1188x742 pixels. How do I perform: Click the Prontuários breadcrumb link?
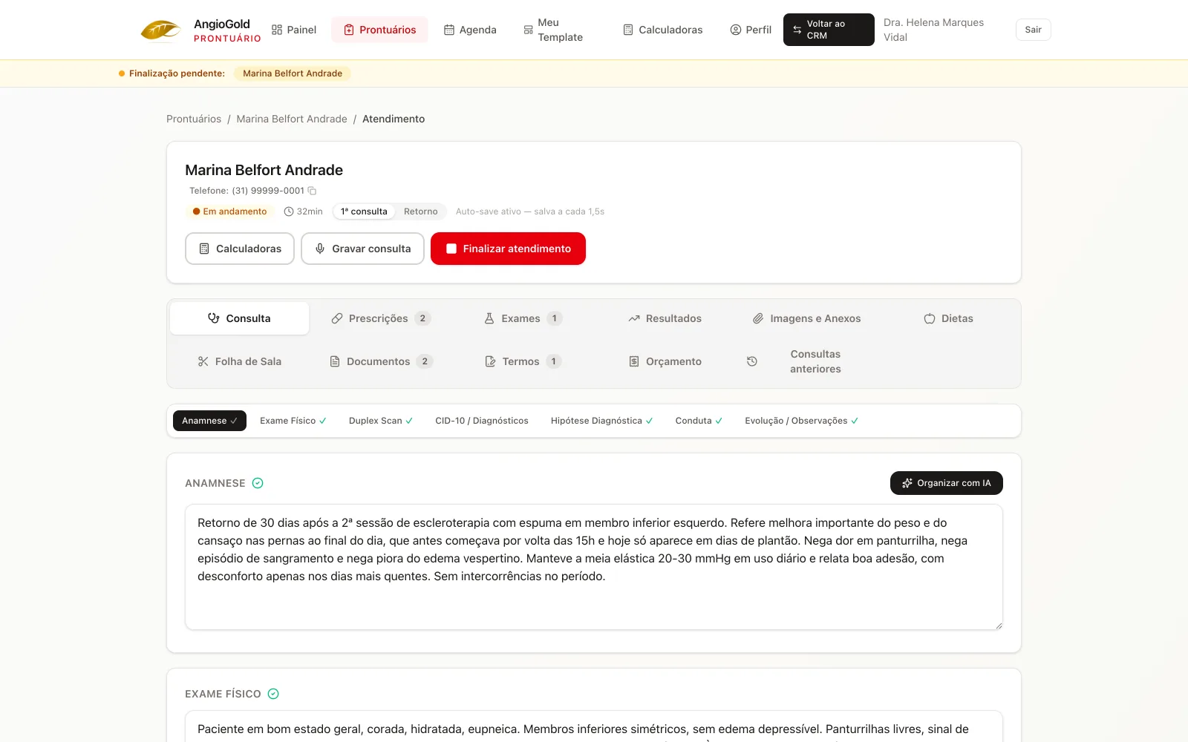tap(194, 119)
